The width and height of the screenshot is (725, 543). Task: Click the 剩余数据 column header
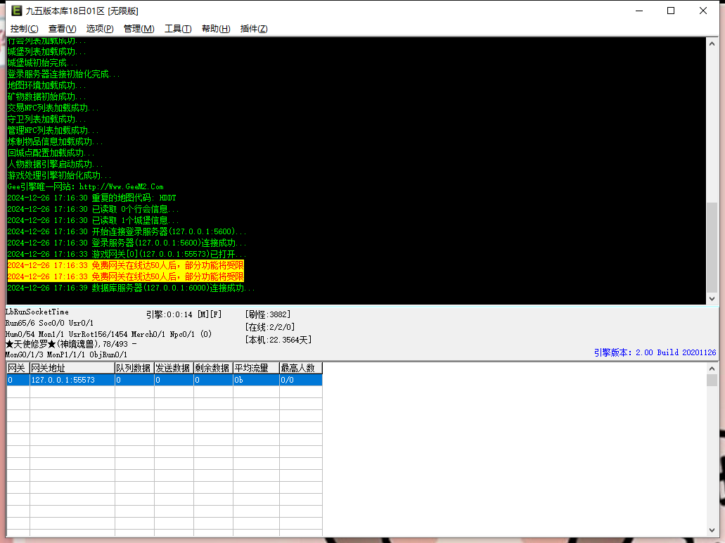point(213,368)
